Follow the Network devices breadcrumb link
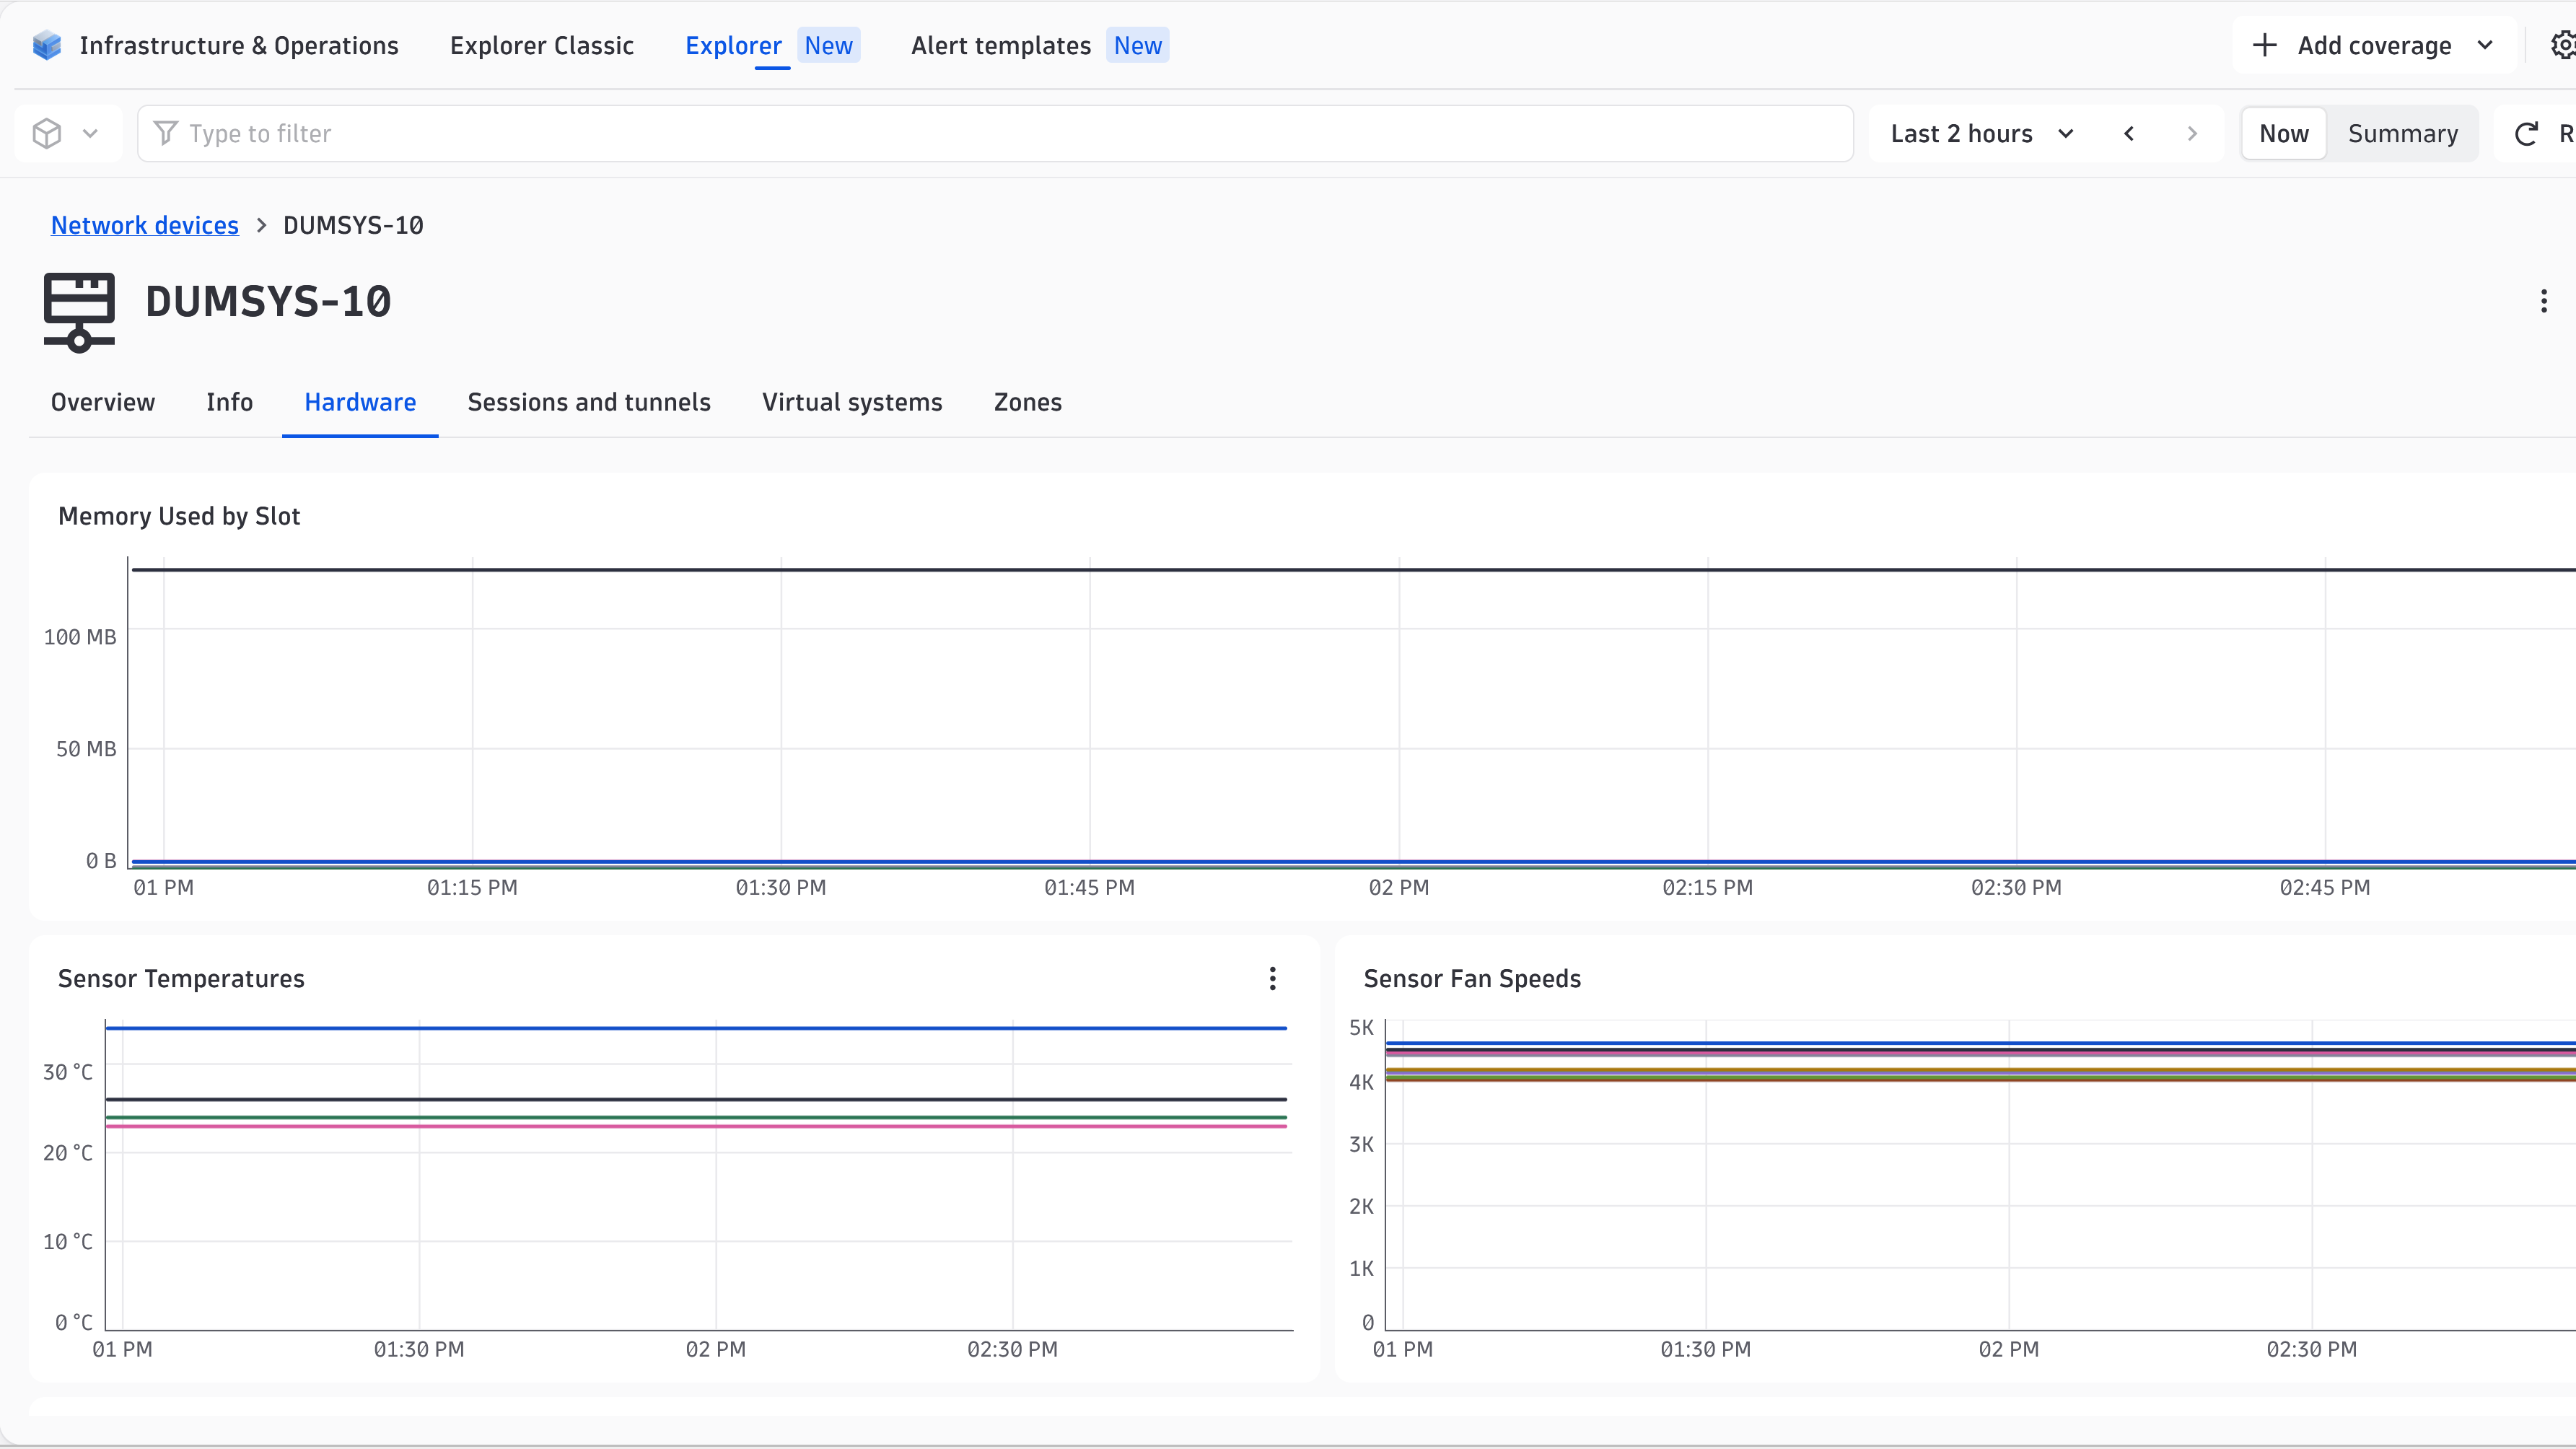 (145, 225)
